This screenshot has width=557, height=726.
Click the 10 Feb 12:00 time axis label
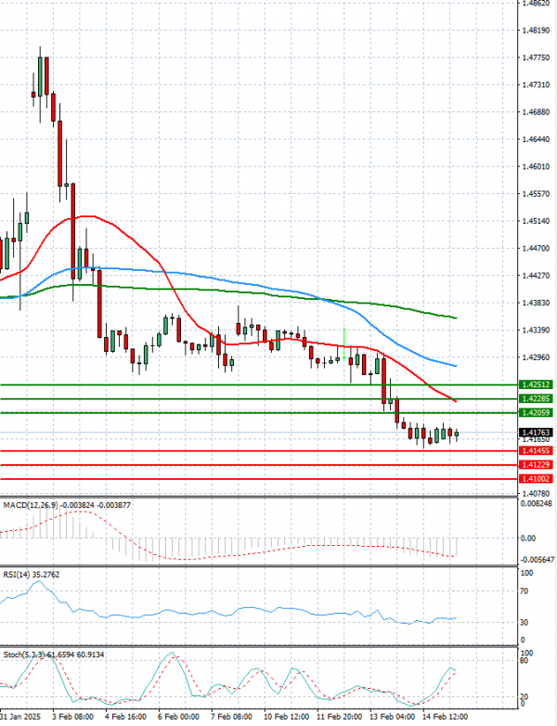click(x=284, y=717)
